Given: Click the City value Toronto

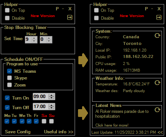Looking at the screenshot, I should (x=132, y=43).
